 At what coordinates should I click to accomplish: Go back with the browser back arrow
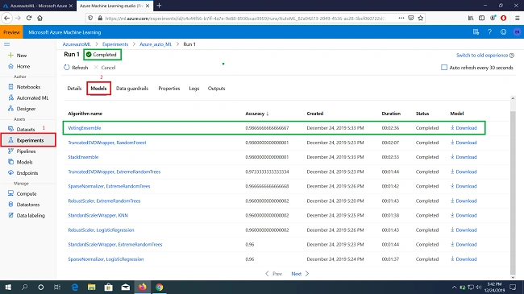pyautogui.click(x=7, y=18)
